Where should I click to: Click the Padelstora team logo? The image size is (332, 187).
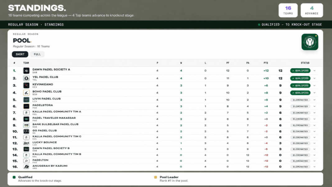(x=26, y=106)
